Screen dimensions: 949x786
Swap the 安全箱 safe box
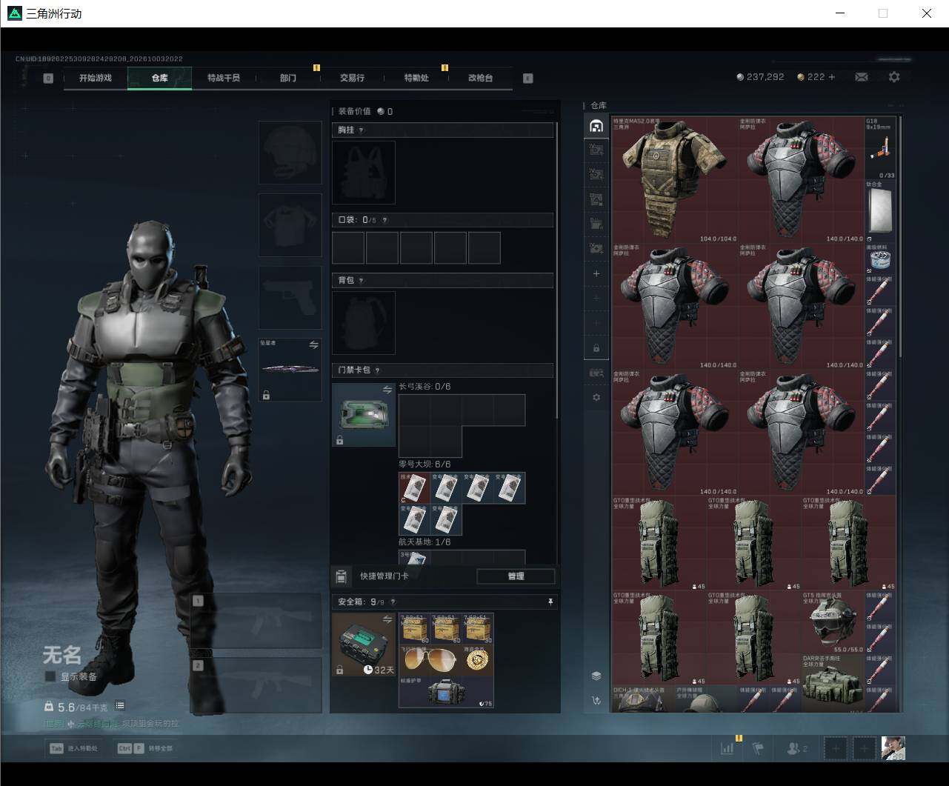(387, 619)
